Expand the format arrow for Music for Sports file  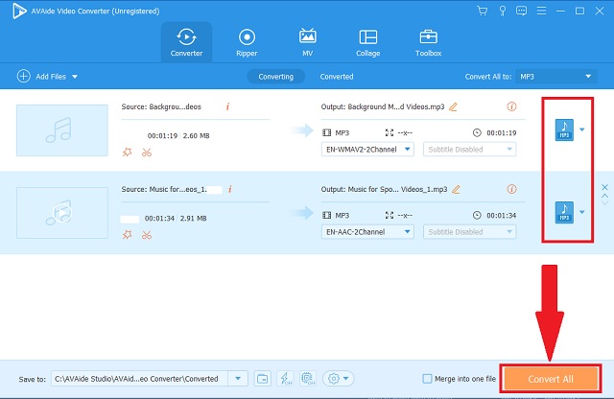pos(582,212)
